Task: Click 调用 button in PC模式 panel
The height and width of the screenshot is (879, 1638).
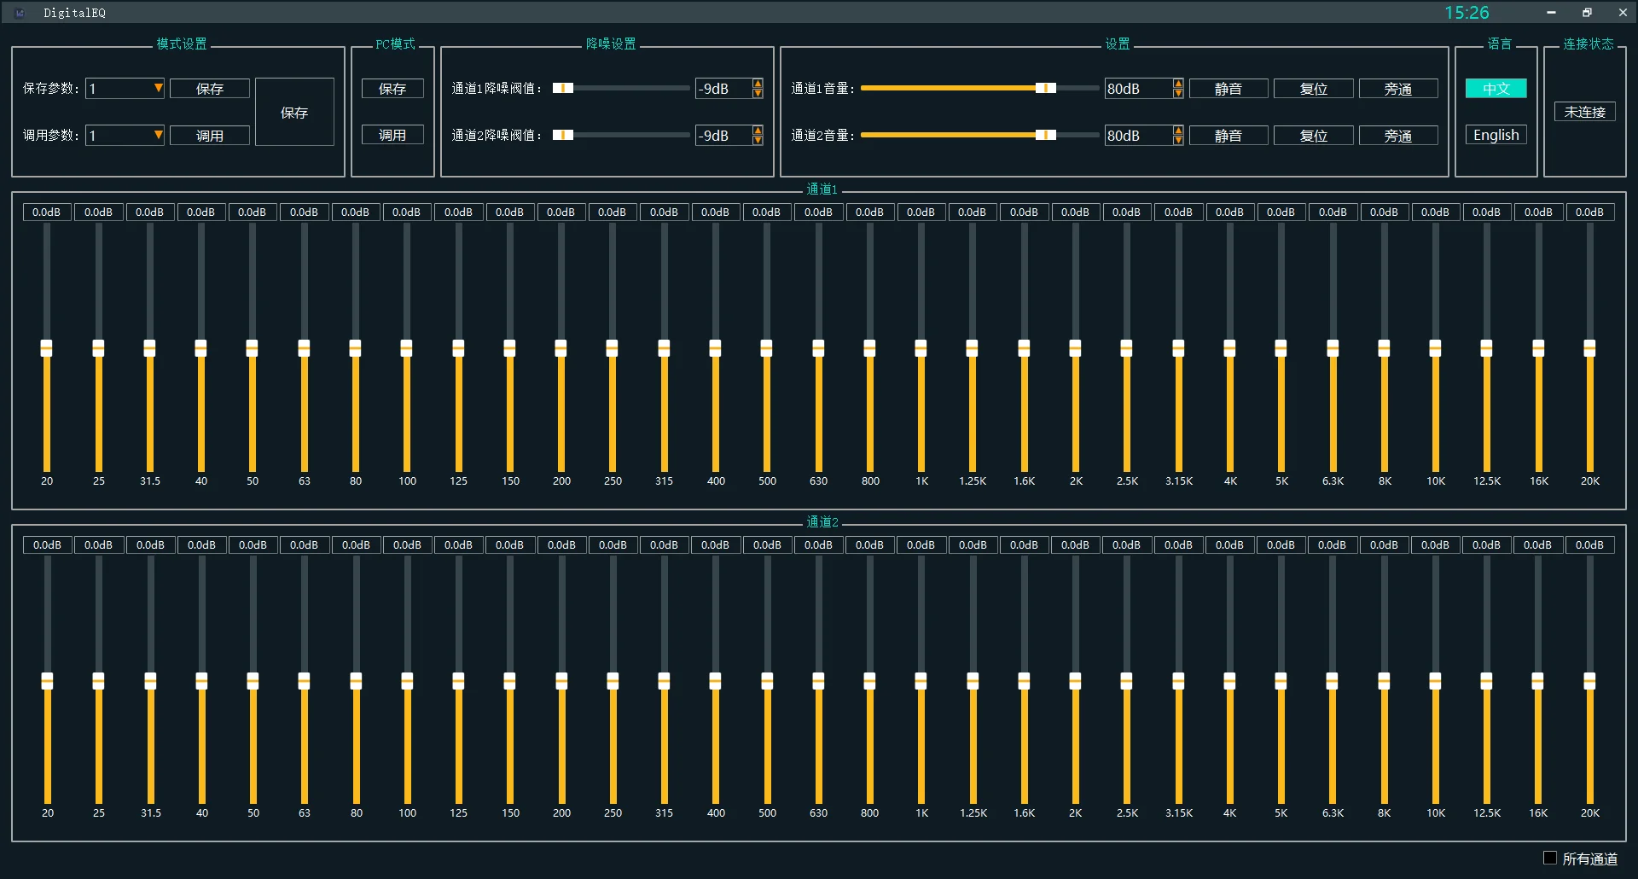Action: pyautogui.click(x=392, y=135)
